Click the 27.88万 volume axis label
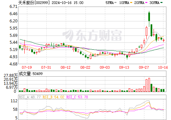Screen dimensions: 171x120 [x=11, y=76]
